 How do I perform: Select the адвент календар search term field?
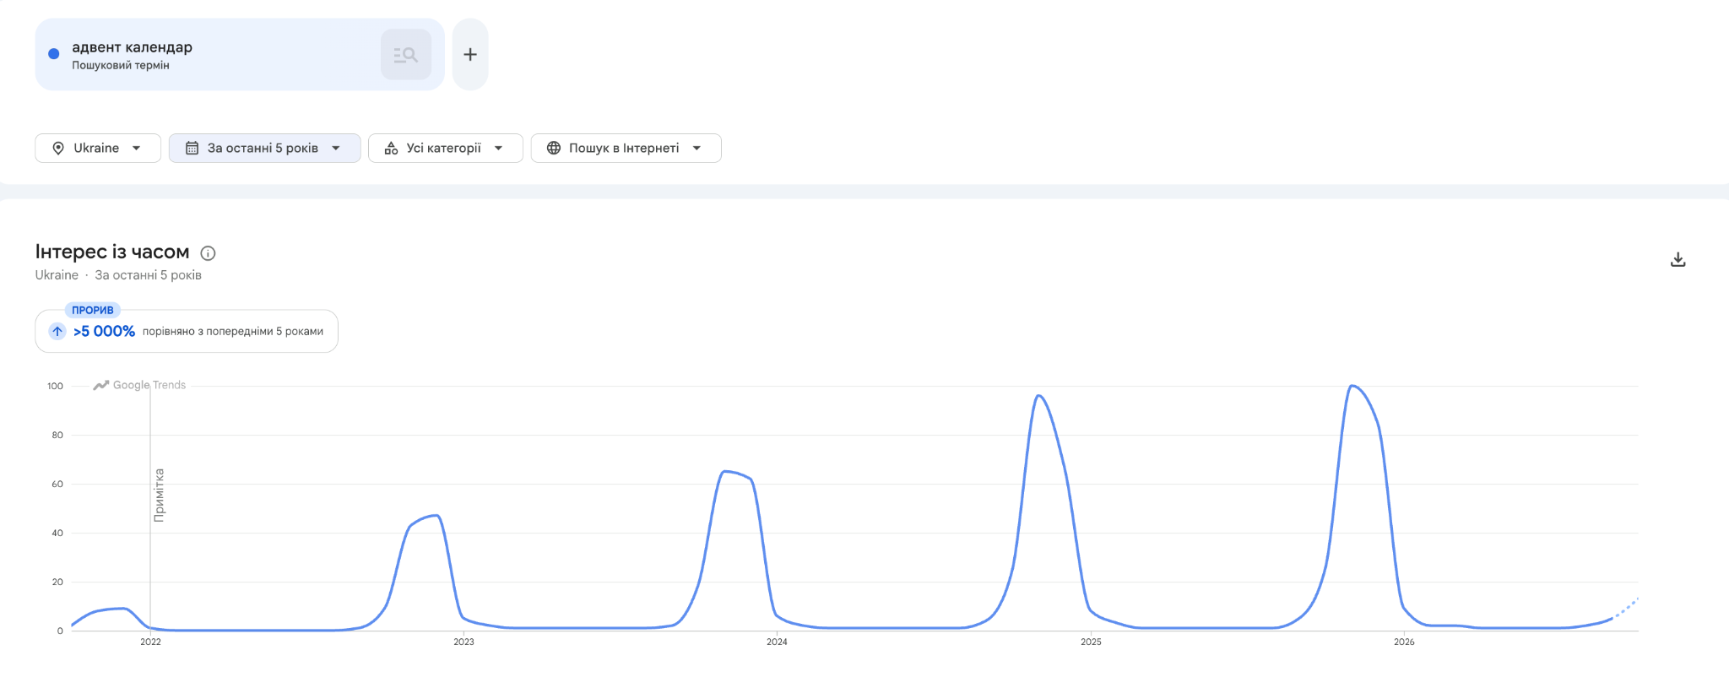[x=240, y=54]
